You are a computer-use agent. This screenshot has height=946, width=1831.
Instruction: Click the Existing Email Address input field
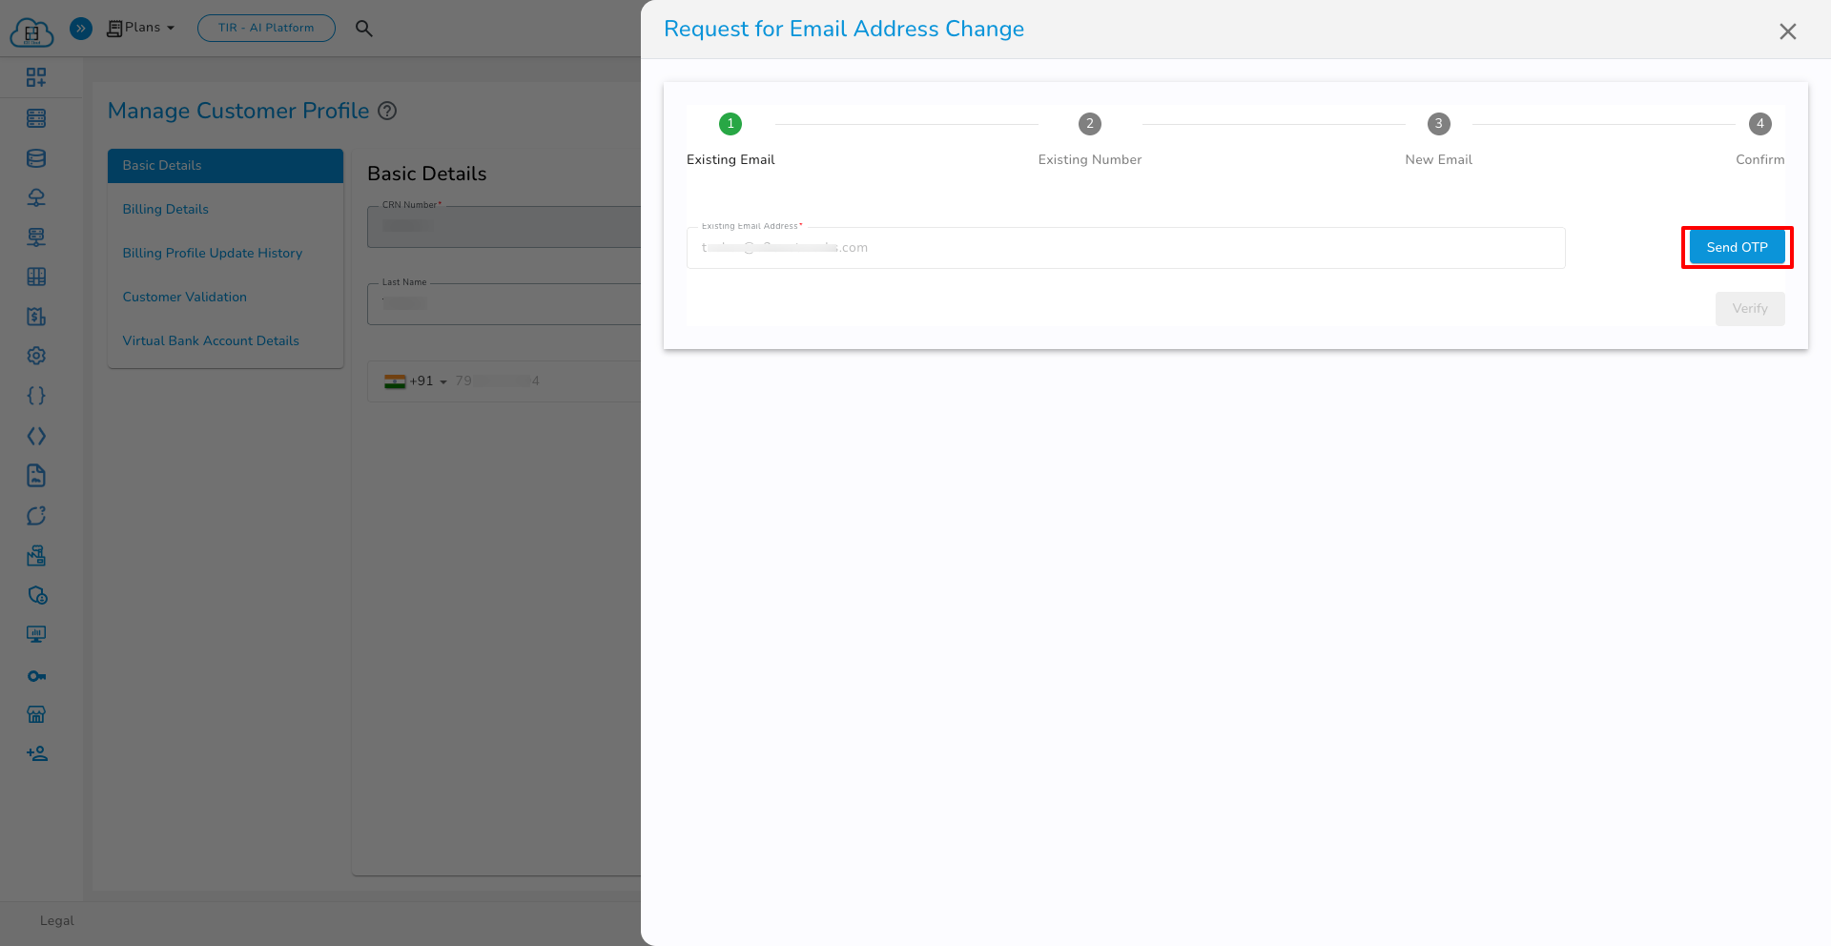pos(1125,247)
